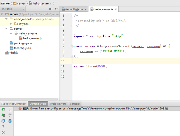Screen dimensions: 180x136
Task: Close the tsconfig.json tab
Action: [x=85, y=9]
